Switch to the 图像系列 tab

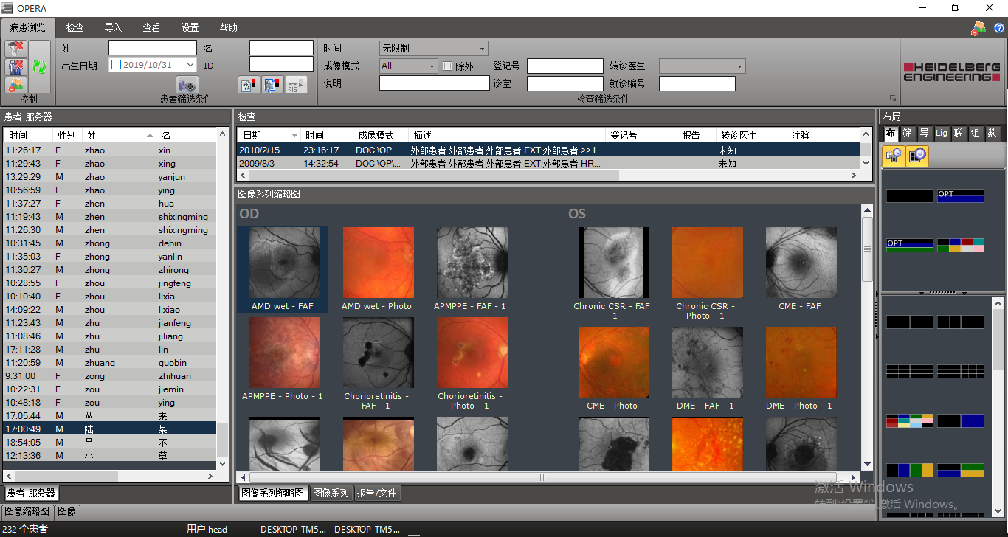[x=330, y=493]
